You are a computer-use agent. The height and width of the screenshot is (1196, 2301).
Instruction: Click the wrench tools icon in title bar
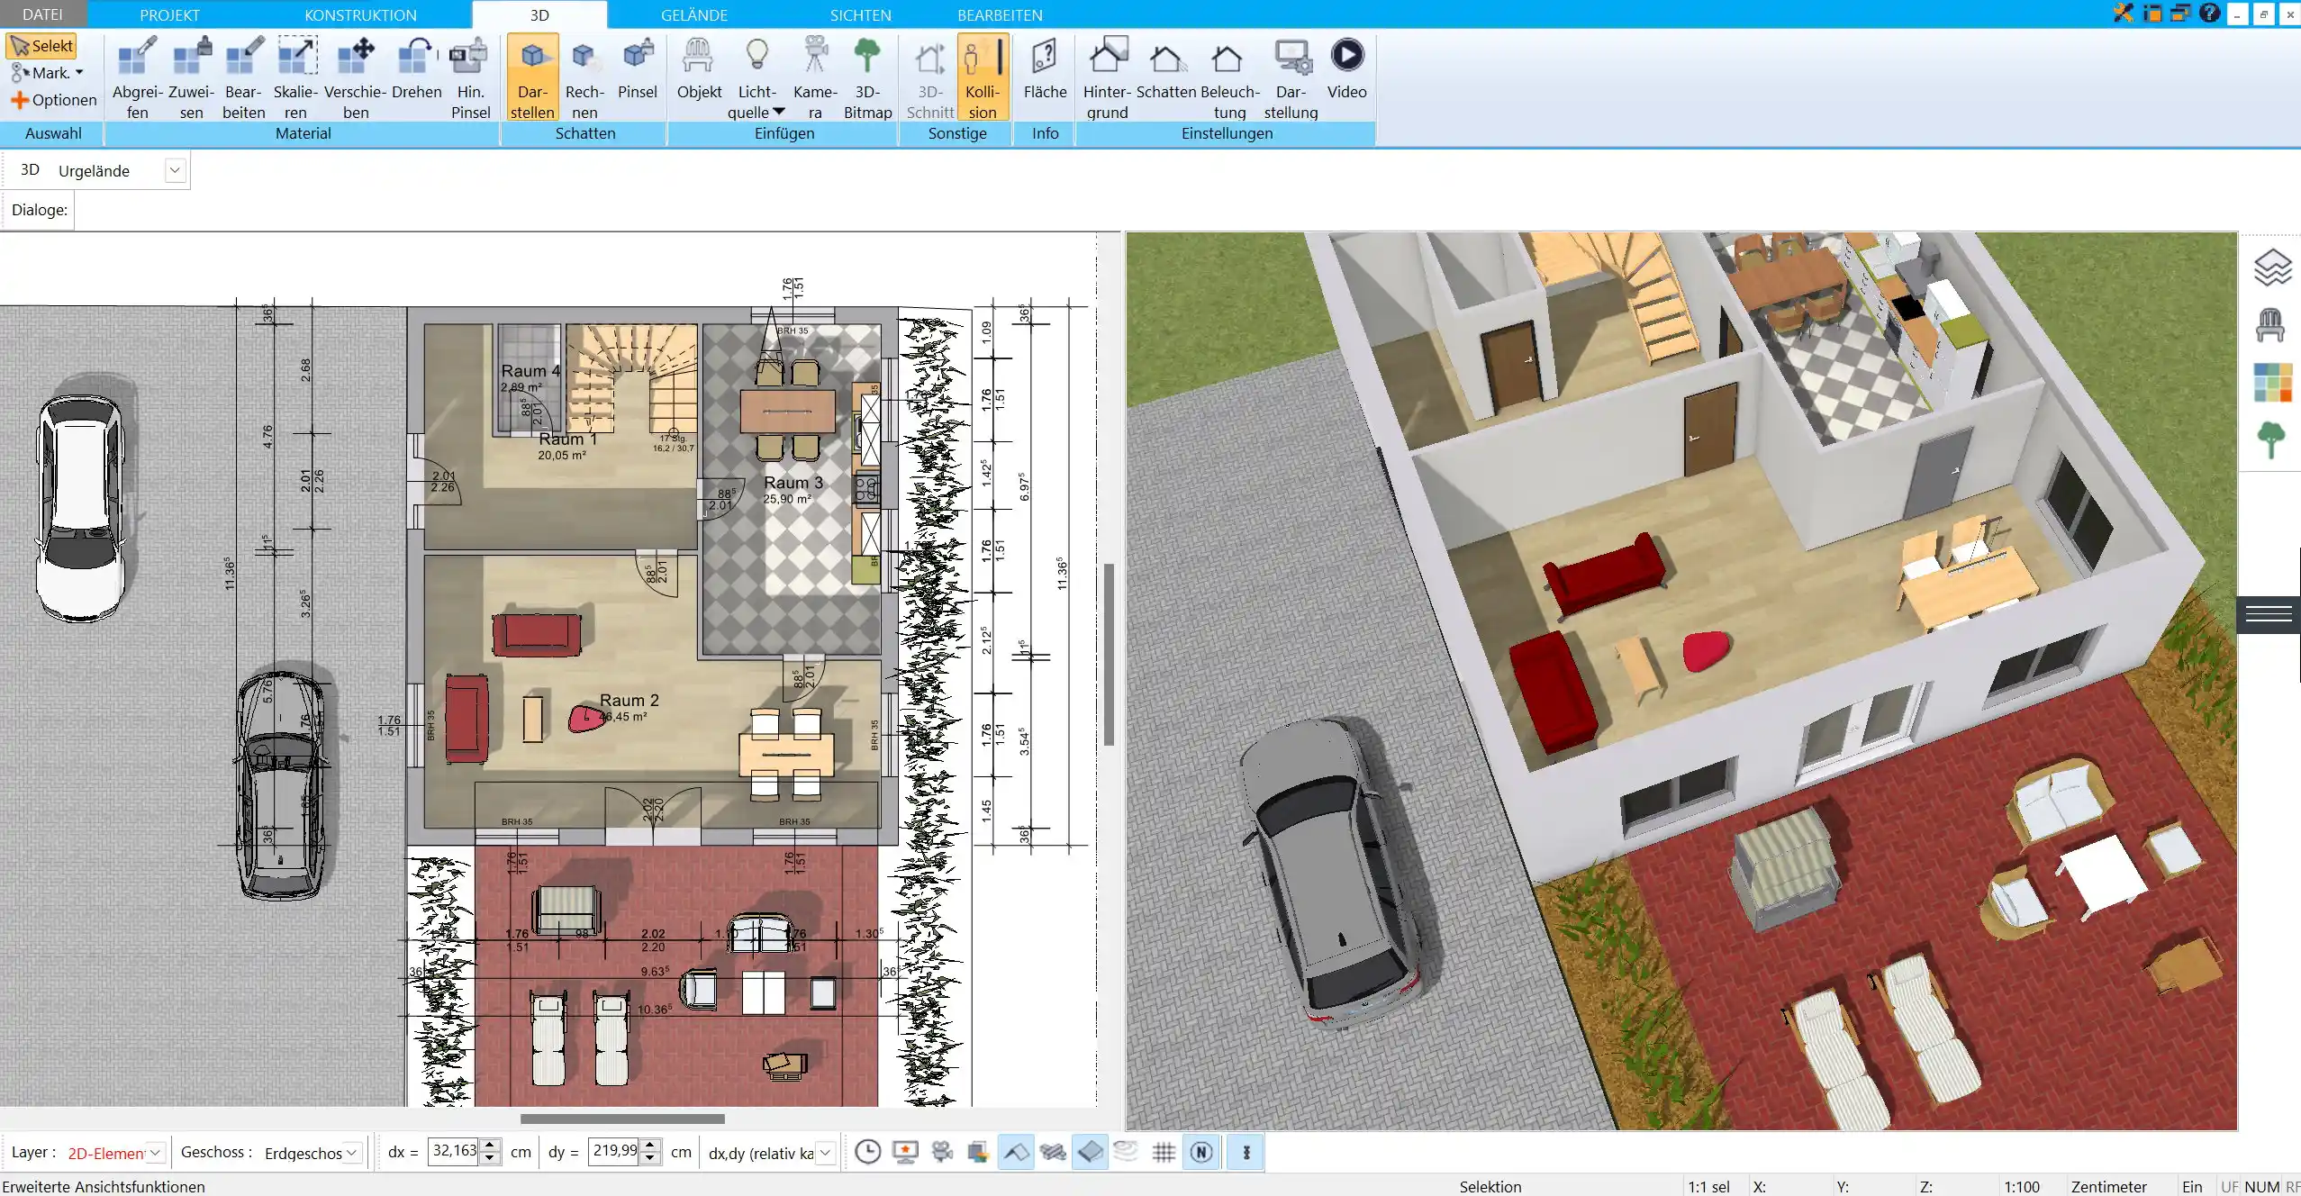(x=2124, y=14)
